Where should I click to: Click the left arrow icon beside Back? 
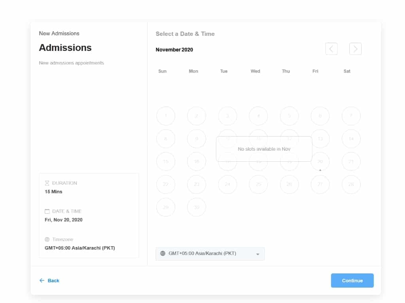[42, 281]
